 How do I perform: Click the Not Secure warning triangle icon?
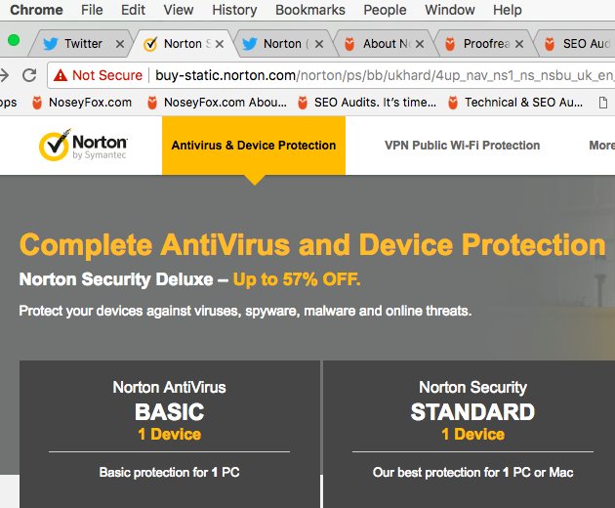coord(61,75)
